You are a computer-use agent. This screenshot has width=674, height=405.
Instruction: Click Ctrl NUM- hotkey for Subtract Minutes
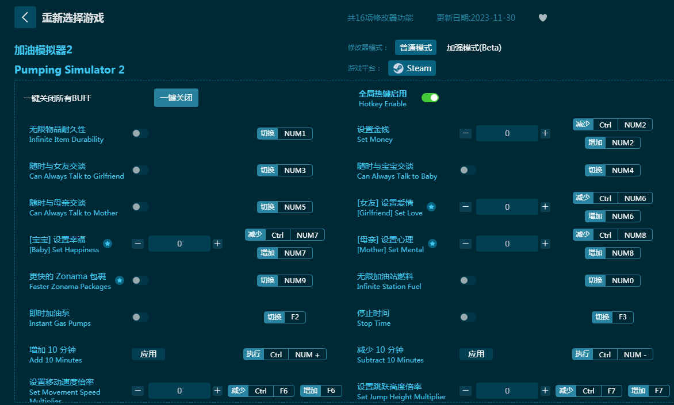point(612,354)
